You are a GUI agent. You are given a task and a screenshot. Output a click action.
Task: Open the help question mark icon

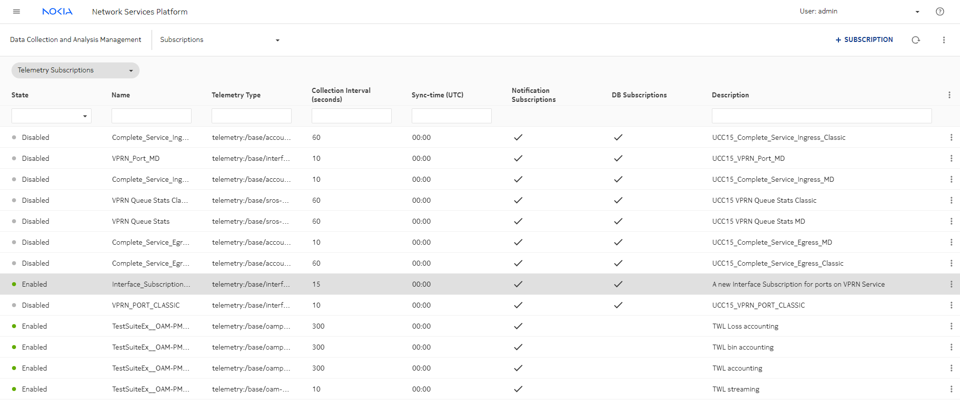tap(939, 11)
